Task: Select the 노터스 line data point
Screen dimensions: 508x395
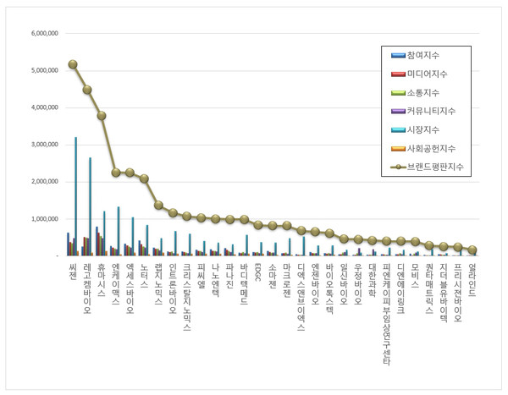Action: coord(144,178)
